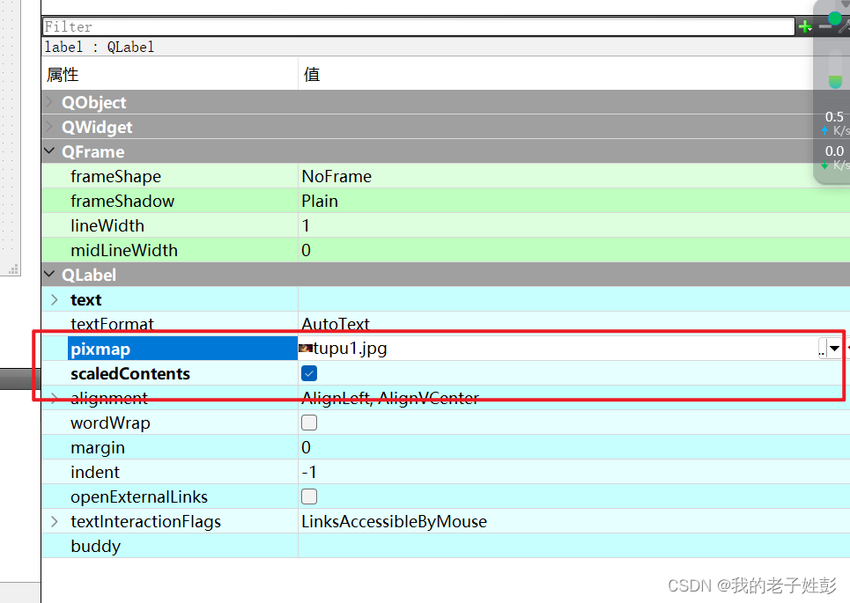The image size is (850, 603).
Task: Click the margin value 0
Action: pyautogui.click(x=306, y=447)
